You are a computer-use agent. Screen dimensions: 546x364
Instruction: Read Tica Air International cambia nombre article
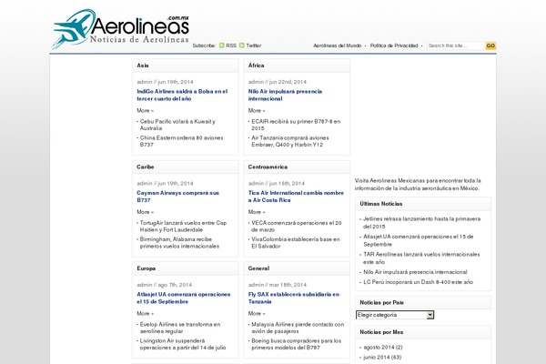pyautogui.click(x=296, y=197)
